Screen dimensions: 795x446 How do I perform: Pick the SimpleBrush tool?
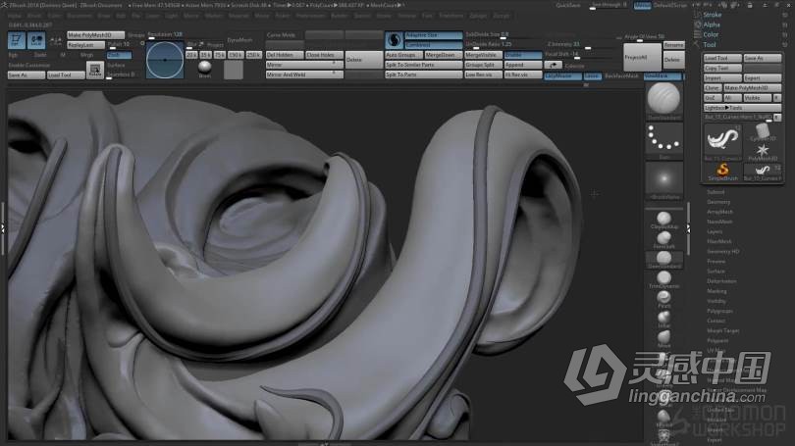pos(722,171)
